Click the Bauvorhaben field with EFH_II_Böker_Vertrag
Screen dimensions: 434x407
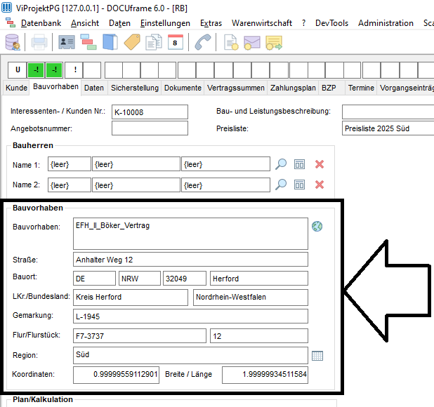pyautogui.click(x=190, y=234)
